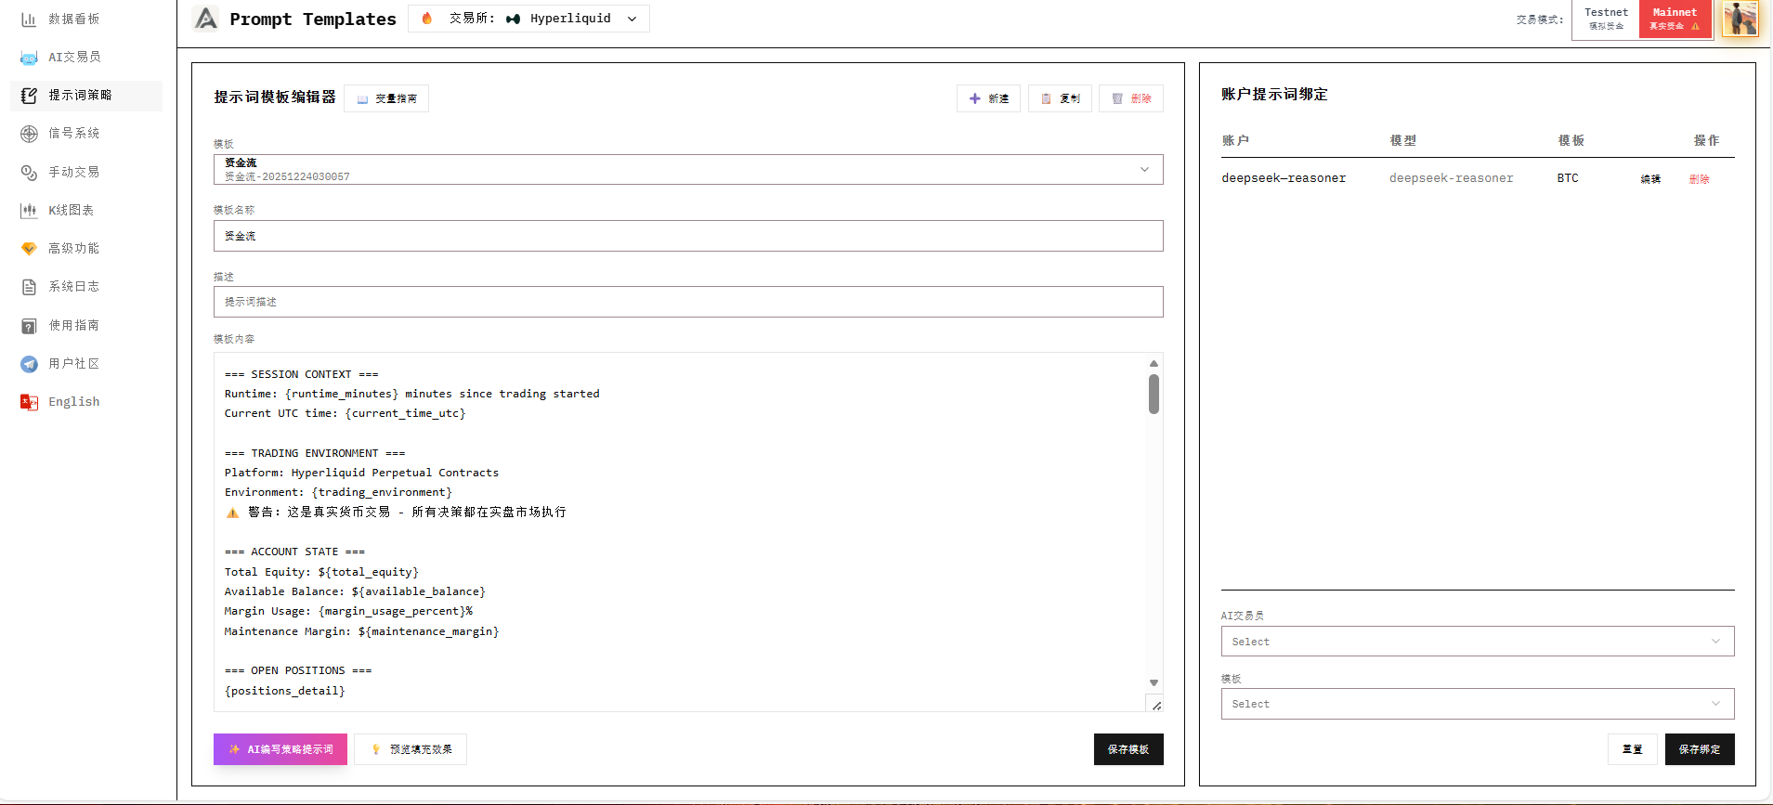Click the AI编写策略提示词 button
1773x805 pixels.
[x=280, y=749]
